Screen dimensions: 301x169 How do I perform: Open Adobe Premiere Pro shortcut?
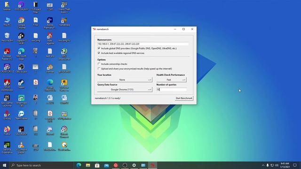(50, 23)
